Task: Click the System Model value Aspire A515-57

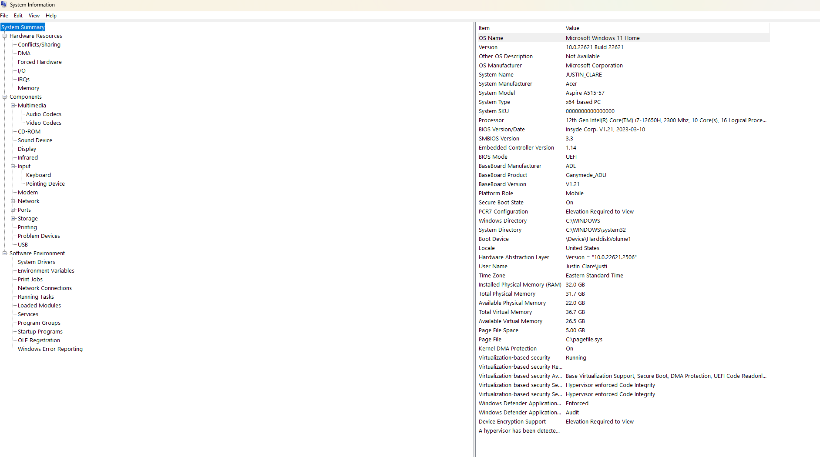Action: pyautogui.click(x=585, y=93)
